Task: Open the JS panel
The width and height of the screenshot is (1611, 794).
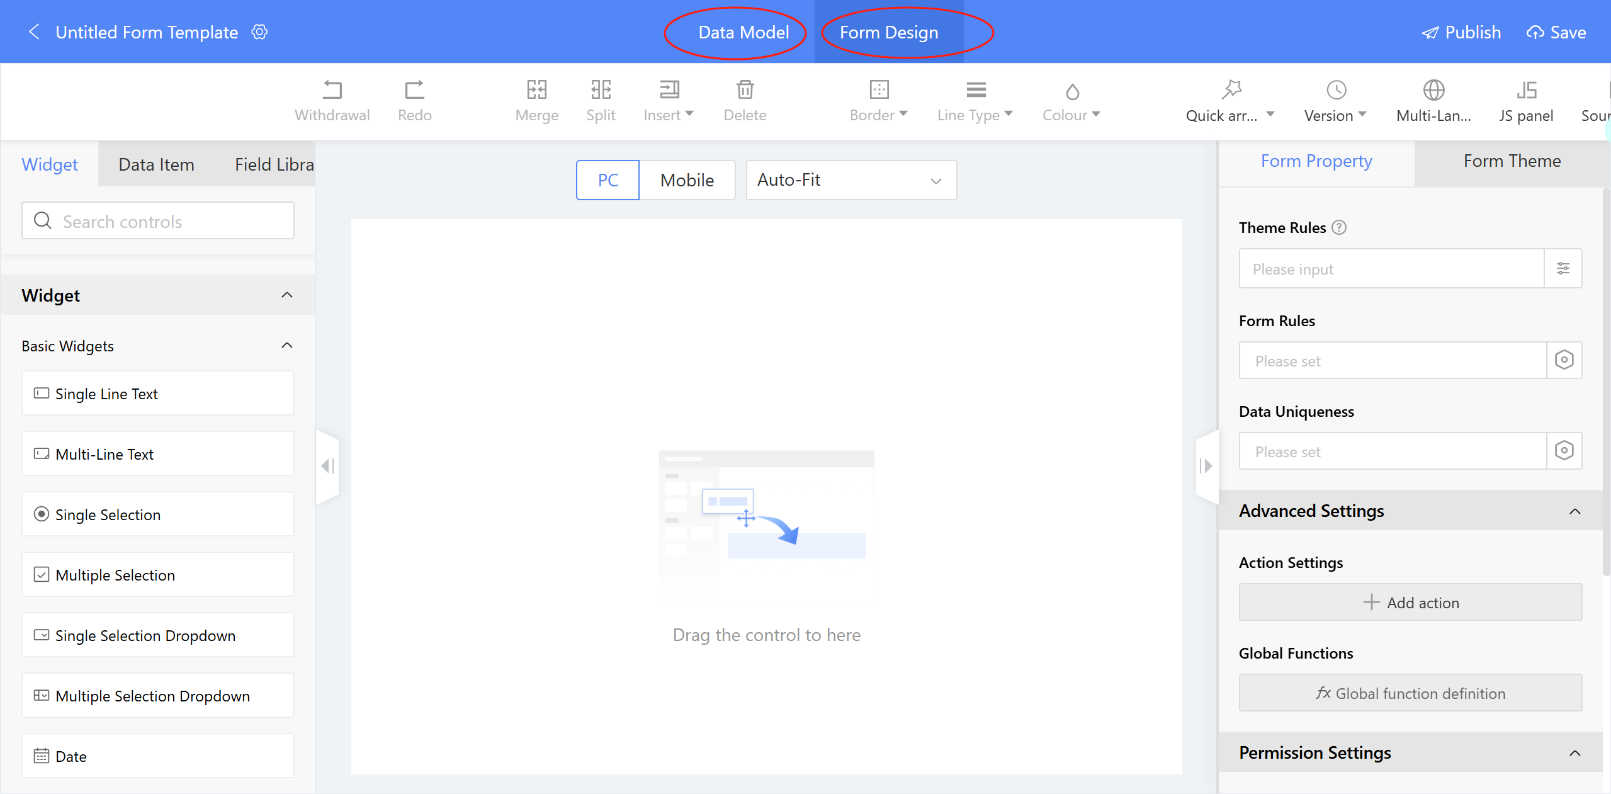Action: [x=1525, y=100]
